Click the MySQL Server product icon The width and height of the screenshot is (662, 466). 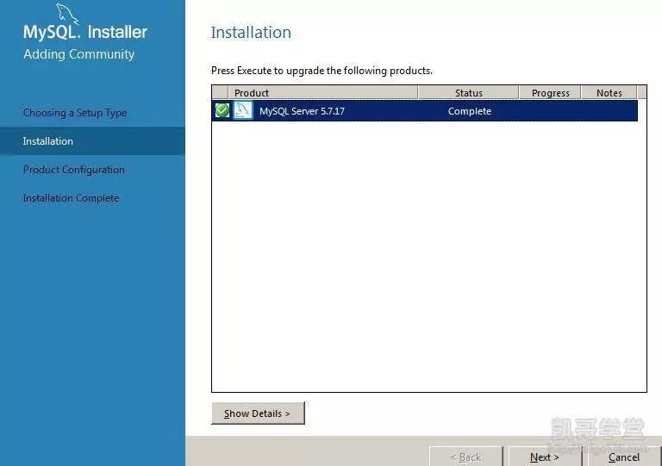click(243, 110)
